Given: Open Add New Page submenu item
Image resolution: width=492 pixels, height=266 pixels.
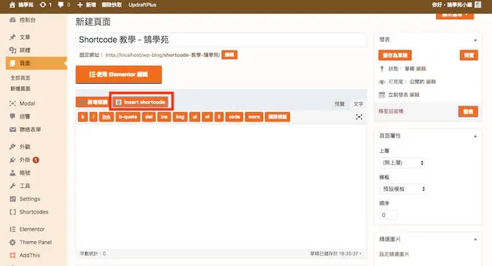Looking at the screenshot, I should click(20, 88).
